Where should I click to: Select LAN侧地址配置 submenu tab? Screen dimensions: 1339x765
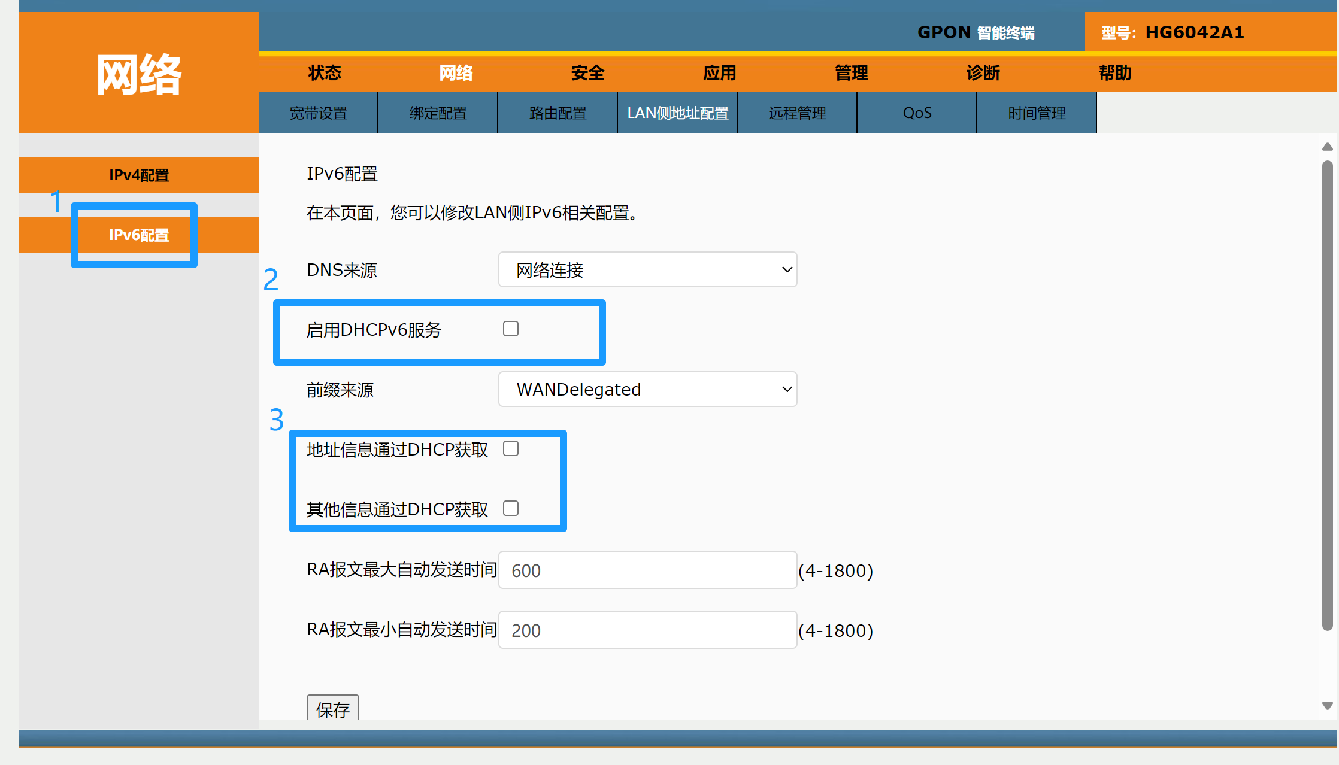[x=677, y=113]
